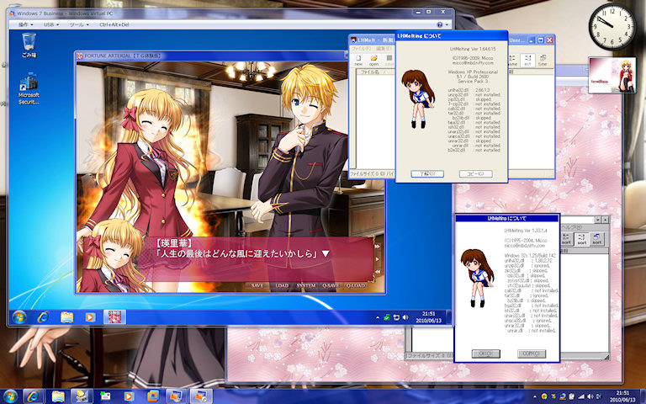Click OK(O) in the lower LHMelting about dialog
Screen dimensions: 646x404
(x=485, y=353)
